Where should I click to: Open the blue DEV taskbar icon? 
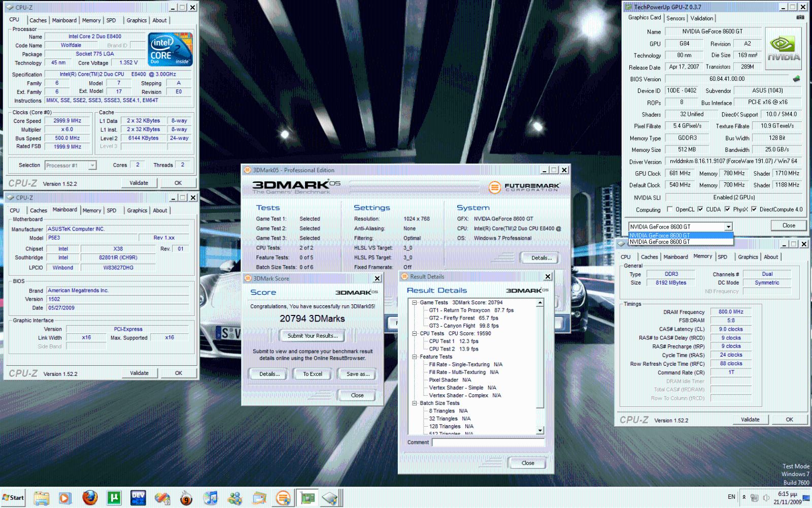pyautogui.click(x=138, y=498)
